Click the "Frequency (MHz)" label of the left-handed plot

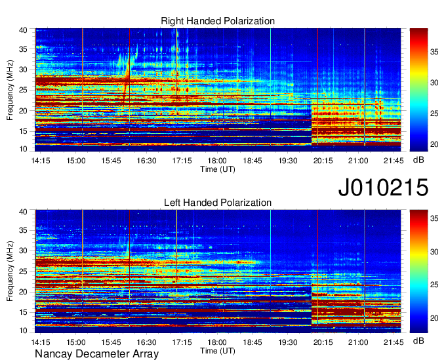point(10,271)
